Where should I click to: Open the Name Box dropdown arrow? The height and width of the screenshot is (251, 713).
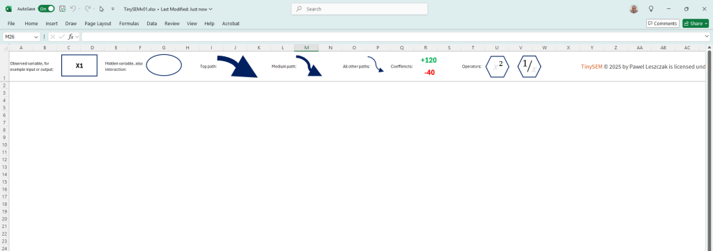(x=36, y=37)
